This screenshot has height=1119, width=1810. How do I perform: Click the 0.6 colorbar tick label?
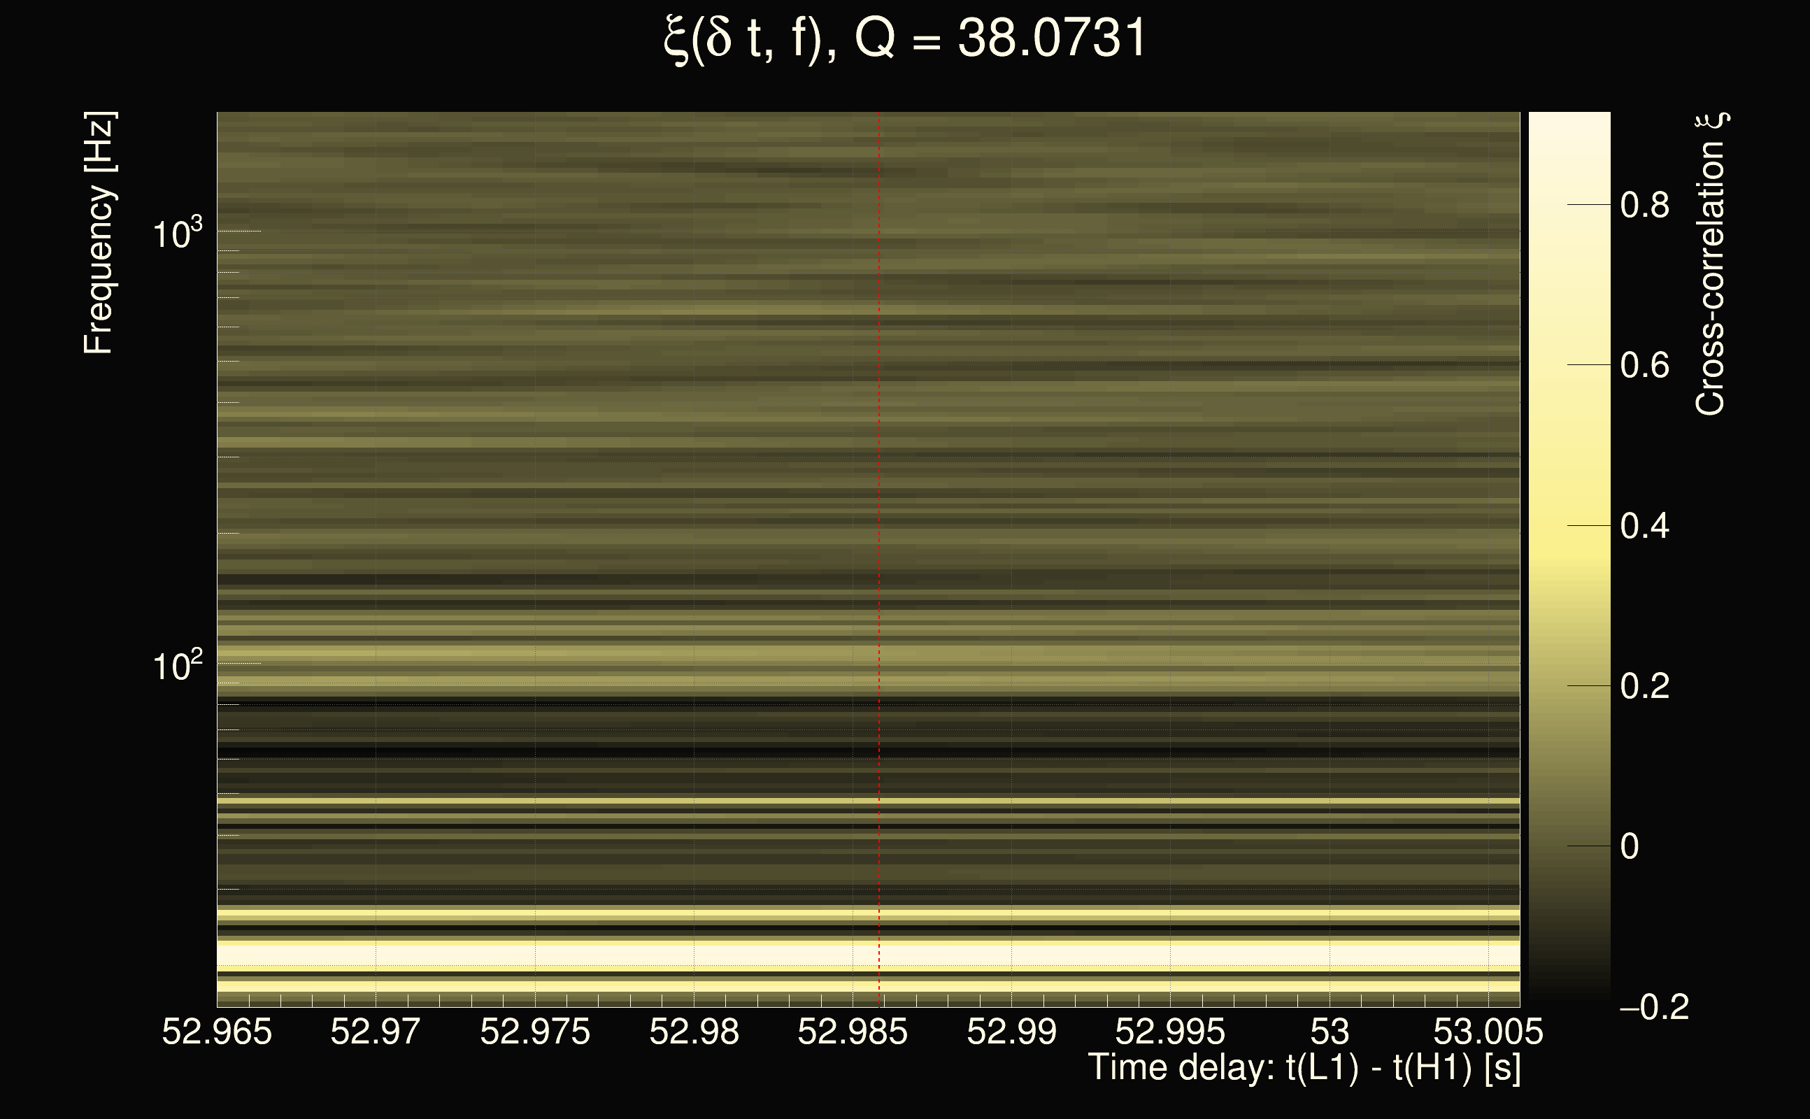coord(1644,366)
